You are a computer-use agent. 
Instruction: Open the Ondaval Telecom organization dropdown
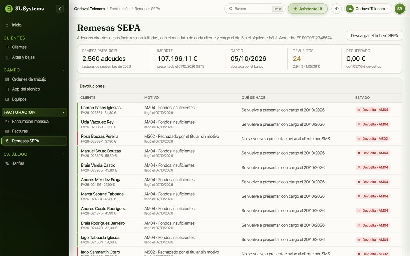coord(368,9)
